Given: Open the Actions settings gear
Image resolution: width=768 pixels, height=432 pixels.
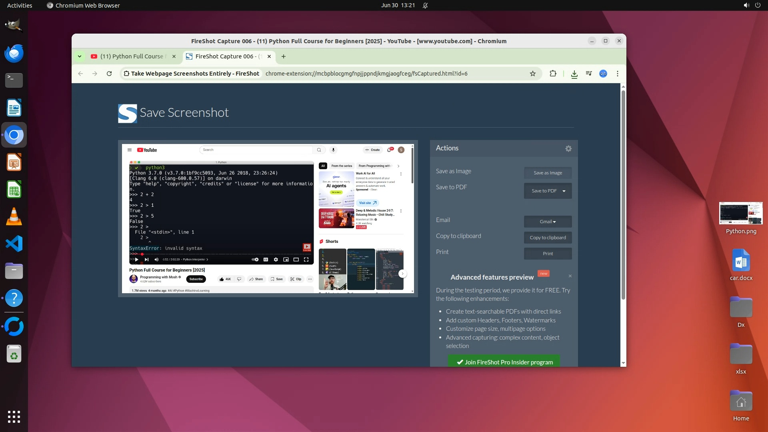Looking at the screenshot, I should [568, 148].
